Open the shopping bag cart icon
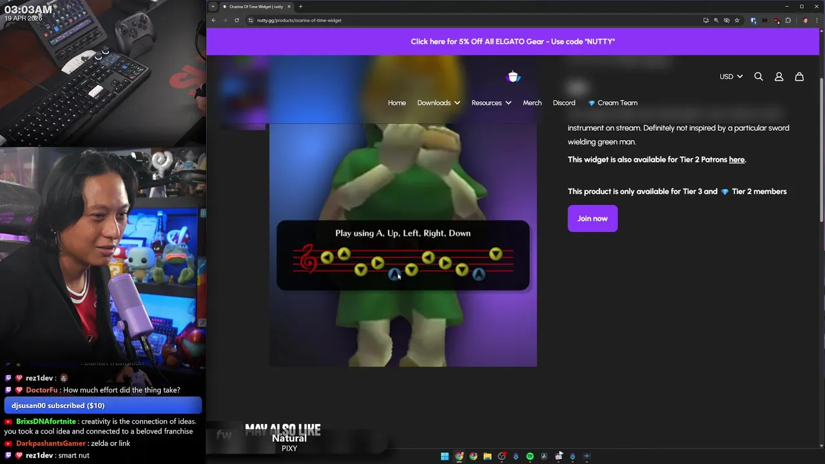This screenshot has height=464, width=825. [799, 77]
